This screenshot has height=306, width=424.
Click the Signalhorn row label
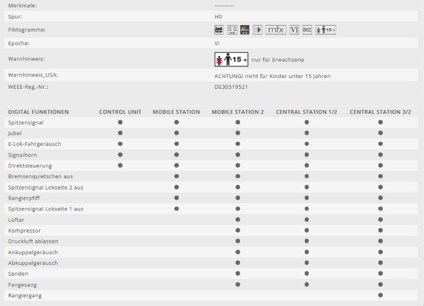point(23,155)
